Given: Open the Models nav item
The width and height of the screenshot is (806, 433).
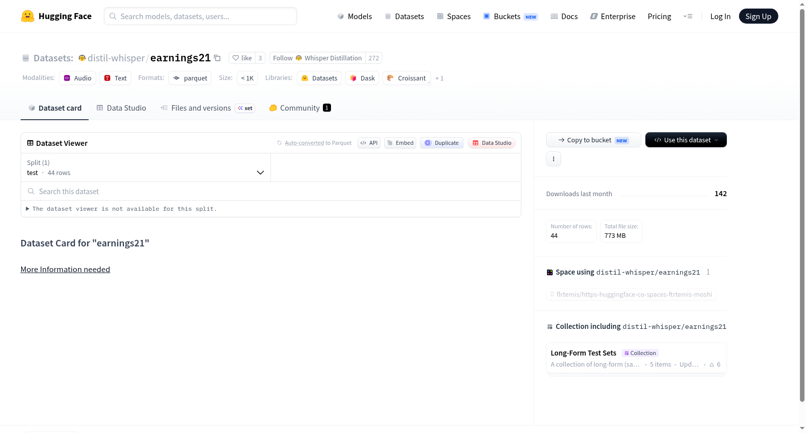Looking at the screenshot, I should point(355,16).
